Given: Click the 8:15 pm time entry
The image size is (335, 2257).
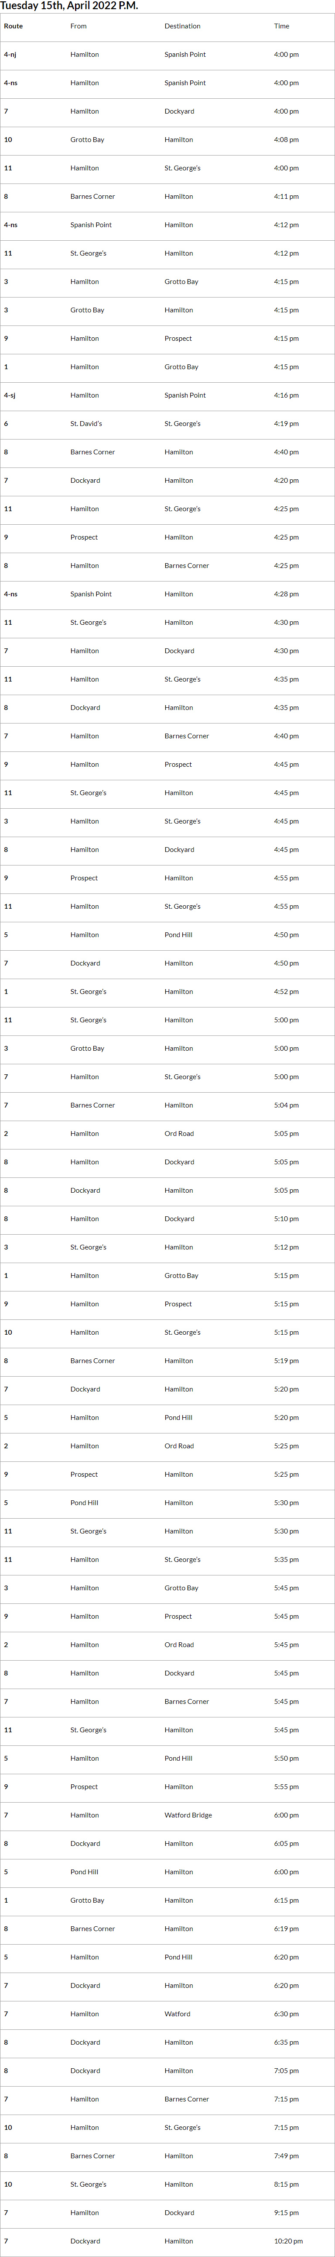Looking at the screenshot, I should [286, 2184].
